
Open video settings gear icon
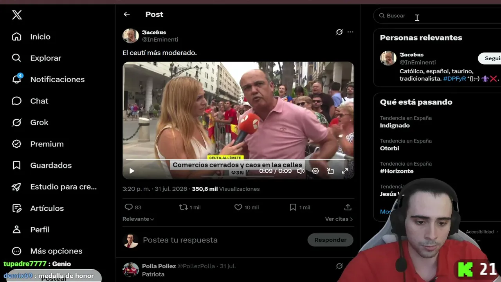tap(315, 171)
